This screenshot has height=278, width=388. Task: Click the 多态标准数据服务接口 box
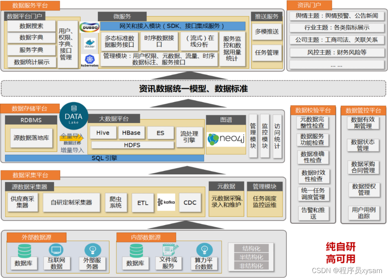[x=119, y=41]
